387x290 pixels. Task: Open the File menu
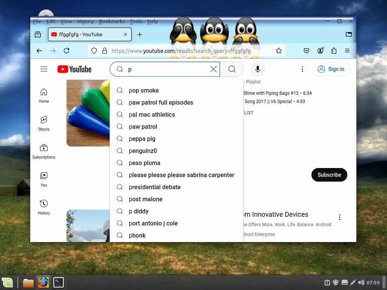pos(37,22)
